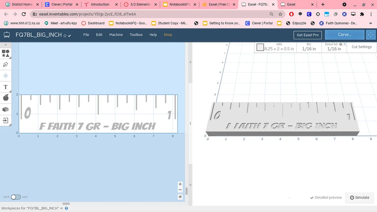Click the Import file icon
Screen dimensions: 377x212
tap(5, 120)
